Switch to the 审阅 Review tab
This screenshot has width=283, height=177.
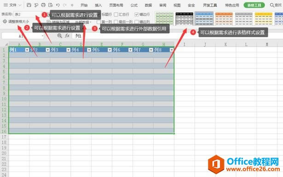[x=162, y=5]
